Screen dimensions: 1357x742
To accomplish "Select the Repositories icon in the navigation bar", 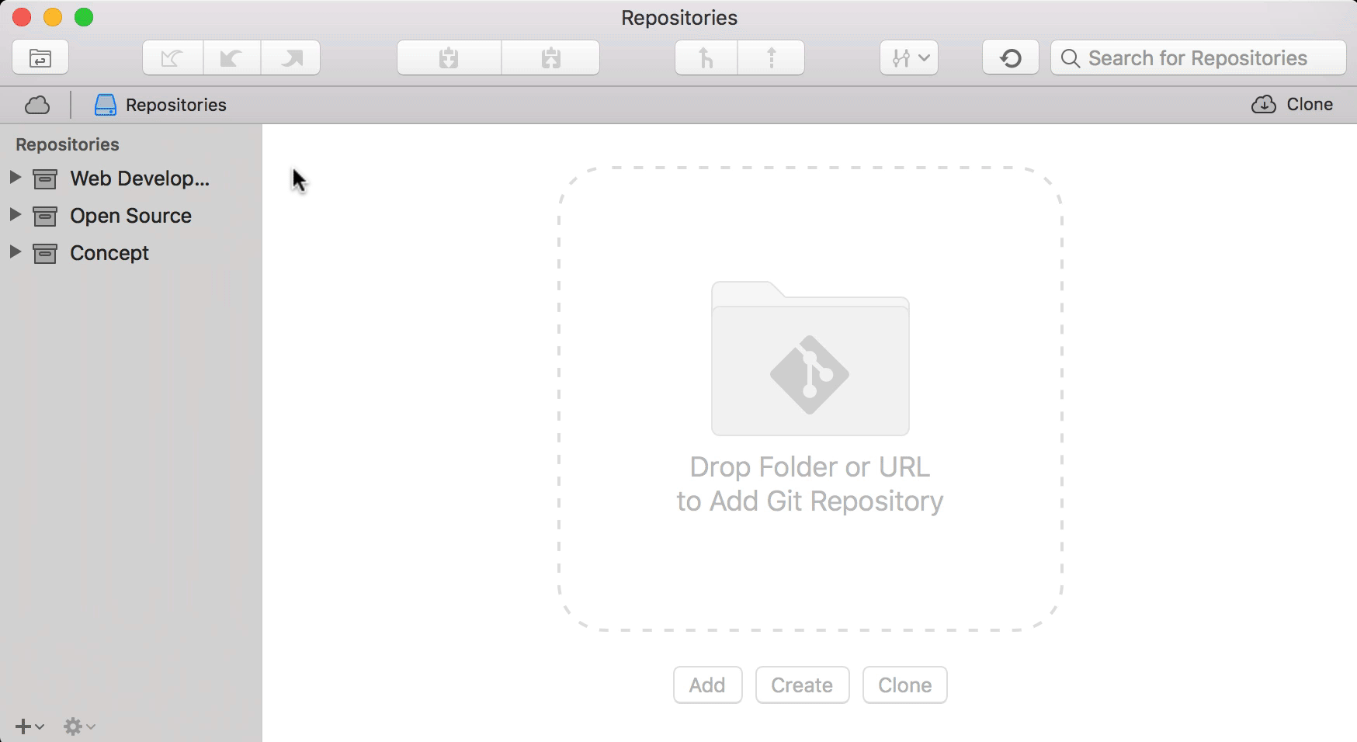I will [x=106, y=105].
